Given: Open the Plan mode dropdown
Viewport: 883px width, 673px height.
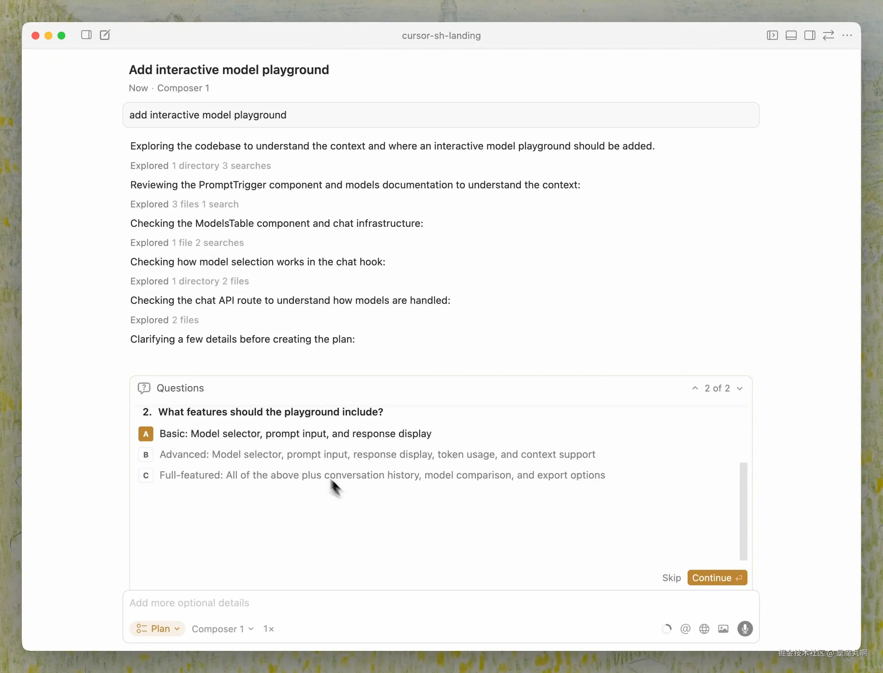Looking at the screenshot, I should (157, 628).
